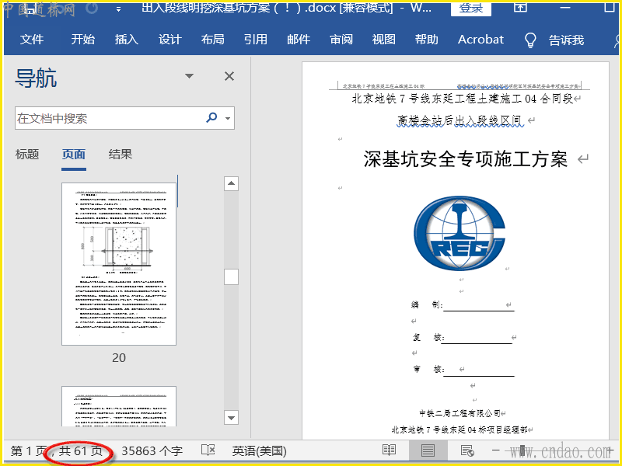Click the 登录 sign-in button
622x466 pixels.
(471, 9)
